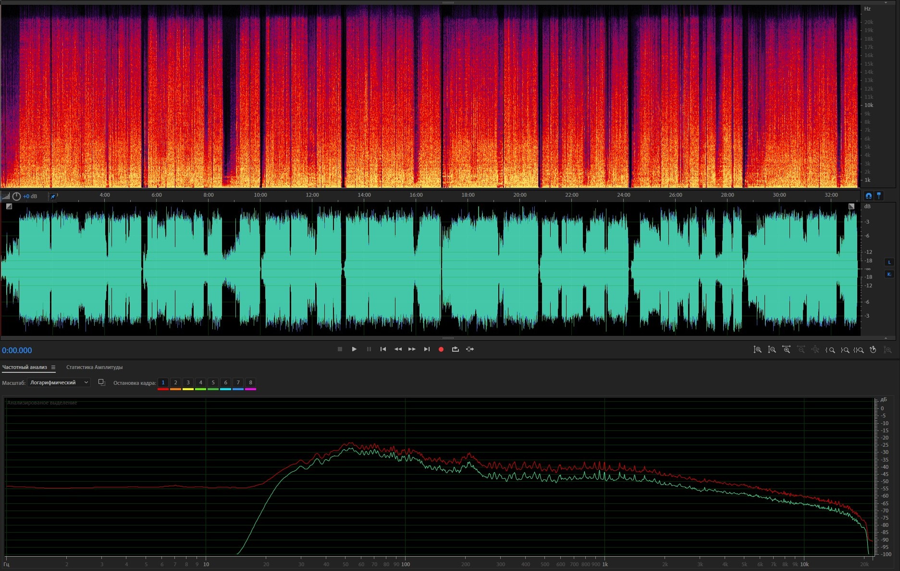The width and height of the screenshot is (900, 571).
Task: Open the Частотный анализ panel menu
Action: tap(53, 368)
